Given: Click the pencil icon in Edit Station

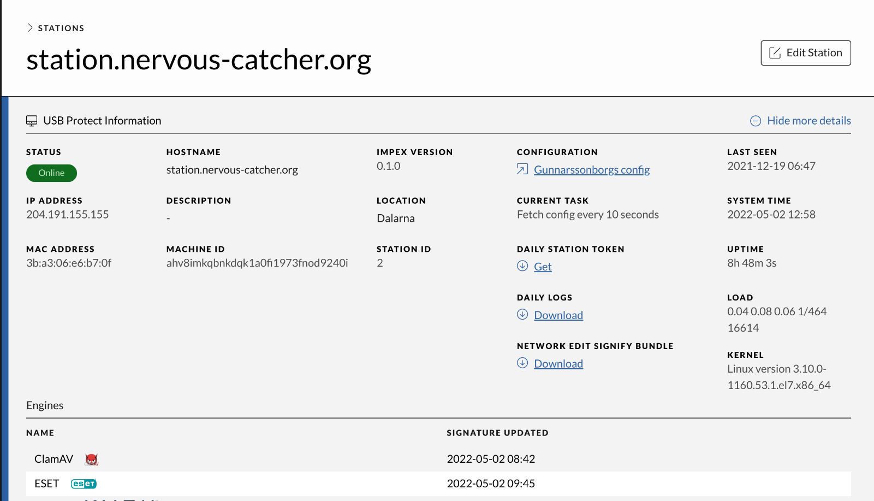Looking at the screenshot, I should point(775,53).
